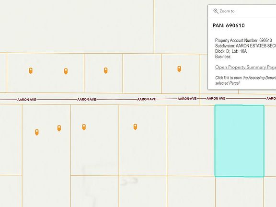Screen dimensions: 276x207
Task: Click second orange marker from left below Aaron Ave
Action: pyautogui.click(x=59, y=128)
